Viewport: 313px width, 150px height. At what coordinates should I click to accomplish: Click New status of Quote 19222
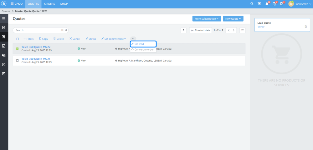82,49
